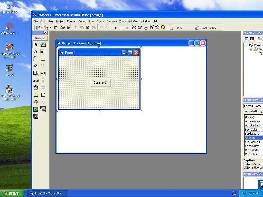
Task: Open the Edit menu
Action: click(43, 21)
